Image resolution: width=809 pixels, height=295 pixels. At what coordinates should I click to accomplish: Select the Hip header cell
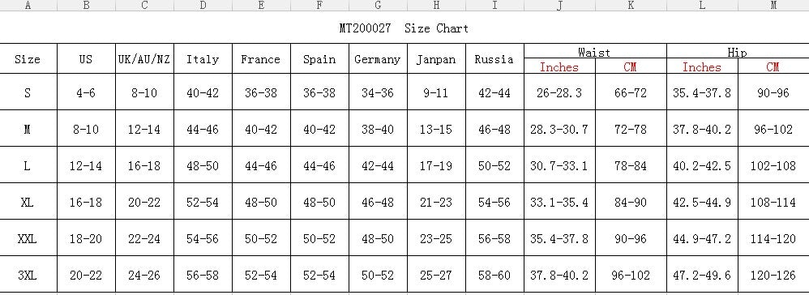coord(738,52)
